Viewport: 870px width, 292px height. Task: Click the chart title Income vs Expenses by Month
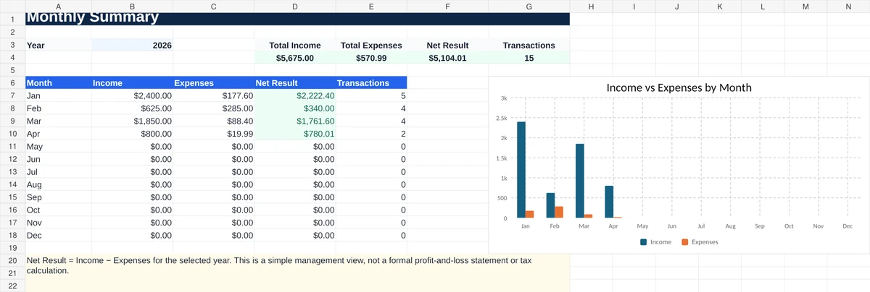pos(679,87)
